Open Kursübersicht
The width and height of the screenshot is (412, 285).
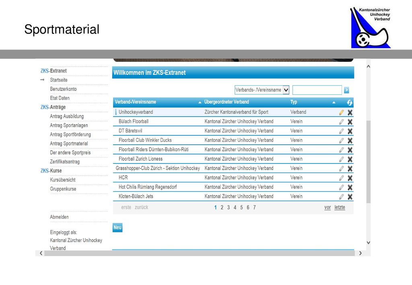pyautogui.click(x=62, y=180)
